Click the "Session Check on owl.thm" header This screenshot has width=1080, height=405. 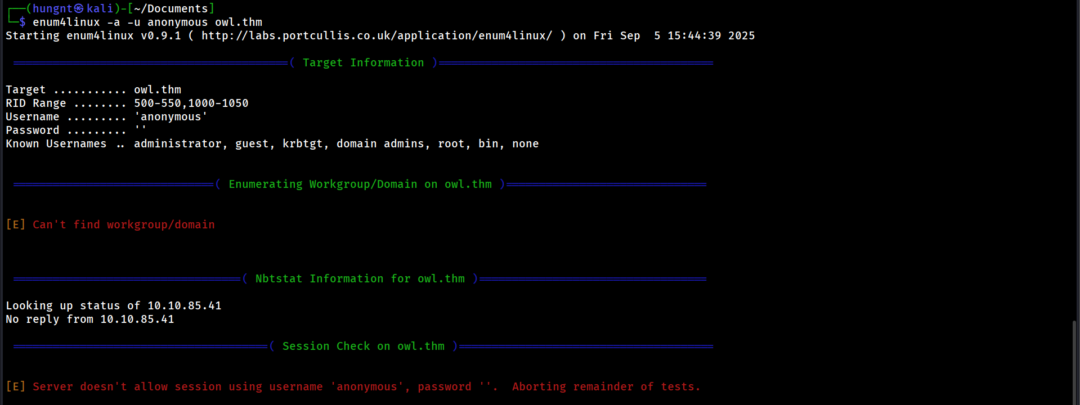[x=363, y=346]
